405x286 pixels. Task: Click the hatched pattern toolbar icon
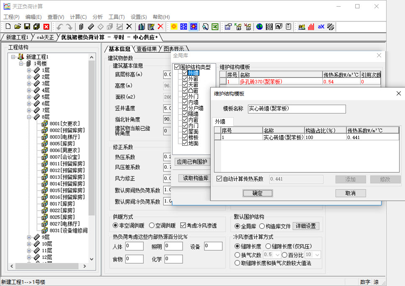coord(269,27)
